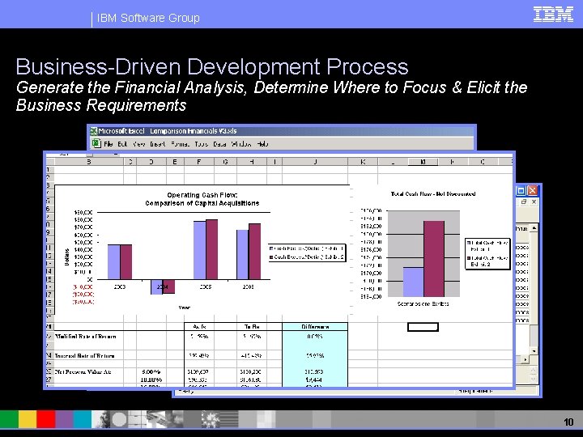
Task: Open the Window menu
Action: pos(241,144)
